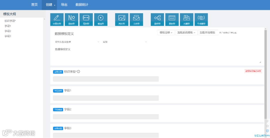Add a file field with the envelope tile
Viewport: 270px width, 138px height.
tap(136, 20)
